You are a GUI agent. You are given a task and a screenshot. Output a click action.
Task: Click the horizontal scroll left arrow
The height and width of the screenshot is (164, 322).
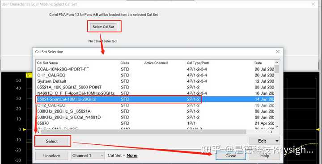38,132
